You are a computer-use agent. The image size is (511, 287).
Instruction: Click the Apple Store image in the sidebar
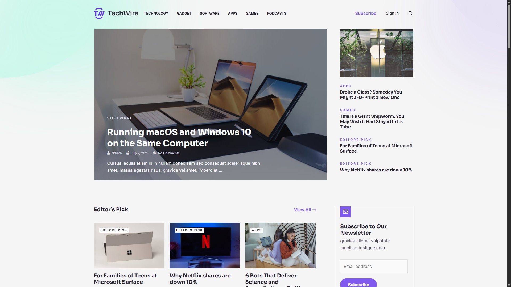(x=376, y=53)
